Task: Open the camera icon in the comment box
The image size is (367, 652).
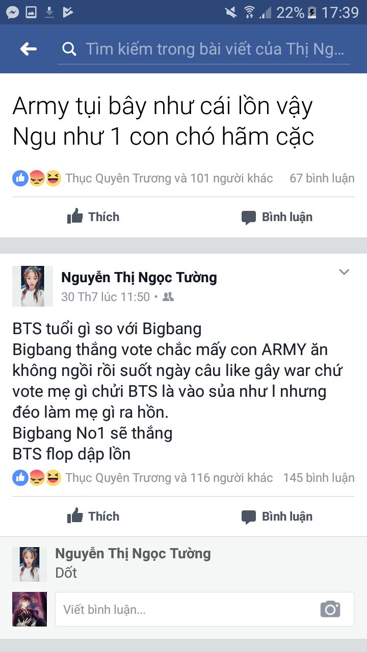Action: point(330,609)
